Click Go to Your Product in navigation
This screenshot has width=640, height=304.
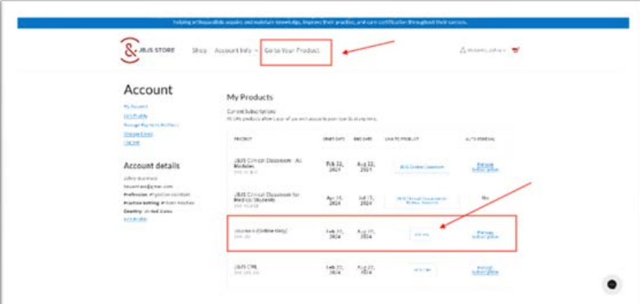tap(291, 50)
